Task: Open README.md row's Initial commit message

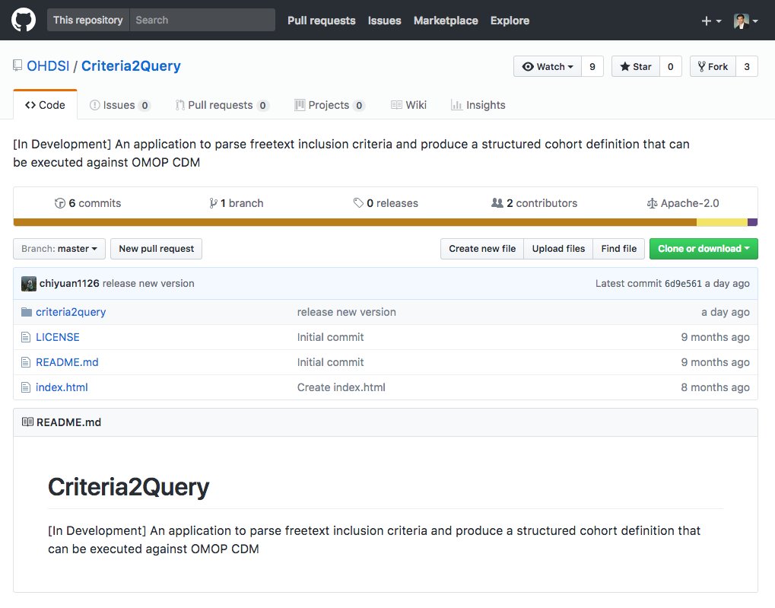Action: (330, 363)
